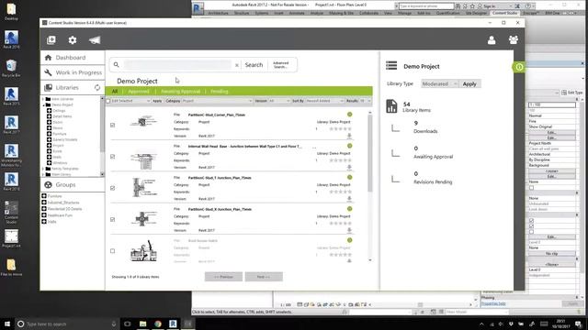Download Partition Stud_Corner_Plan item with arrow icon

(x=349, y=136)
